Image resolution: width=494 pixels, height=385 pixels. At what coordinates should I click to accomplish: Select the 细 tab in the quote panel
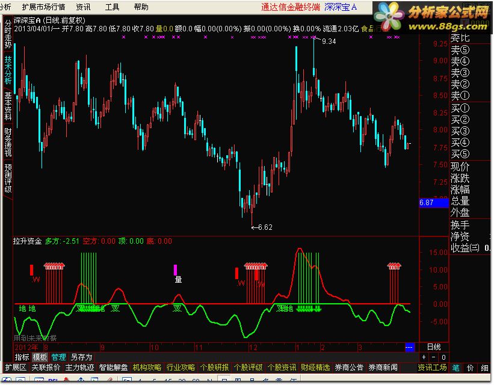pyautogui.click(x=484, y=368)
